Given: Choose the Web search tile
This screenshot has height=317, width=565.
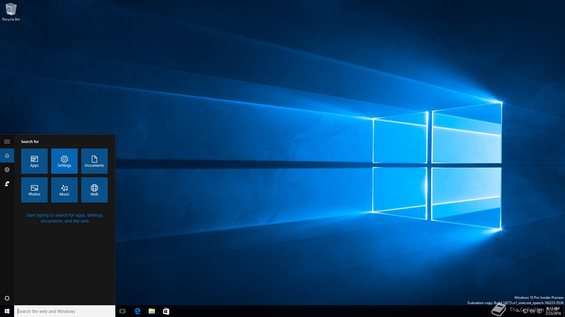Looking at the screenshot, I should (x=94, y=190).
